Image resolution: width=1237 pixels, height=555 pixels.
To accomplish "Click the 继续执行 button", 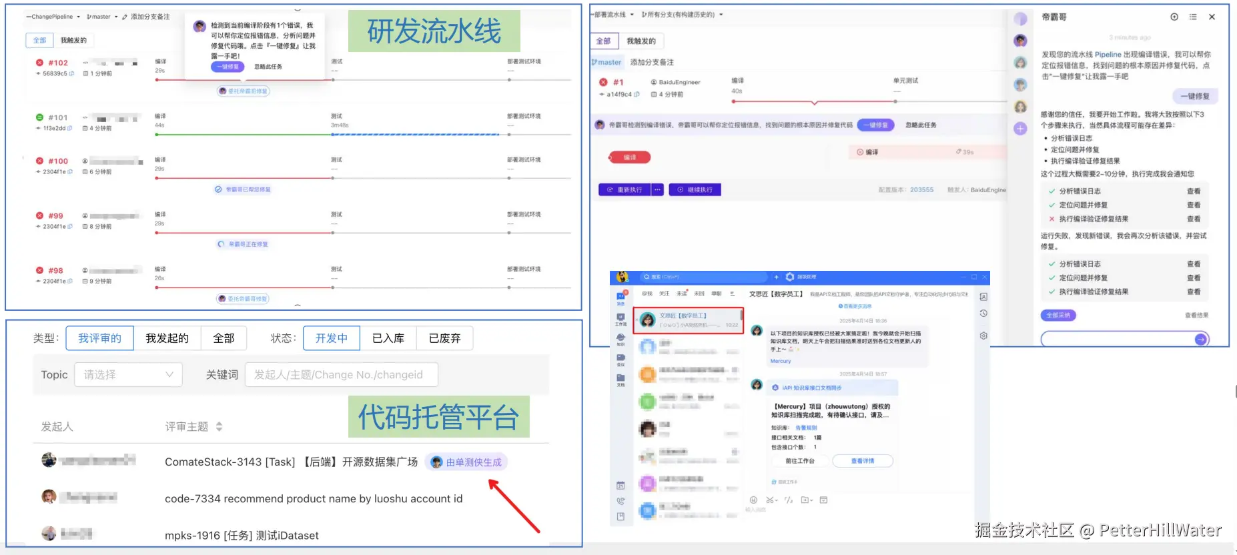I will pyautogui.click(x=695, y=189).
